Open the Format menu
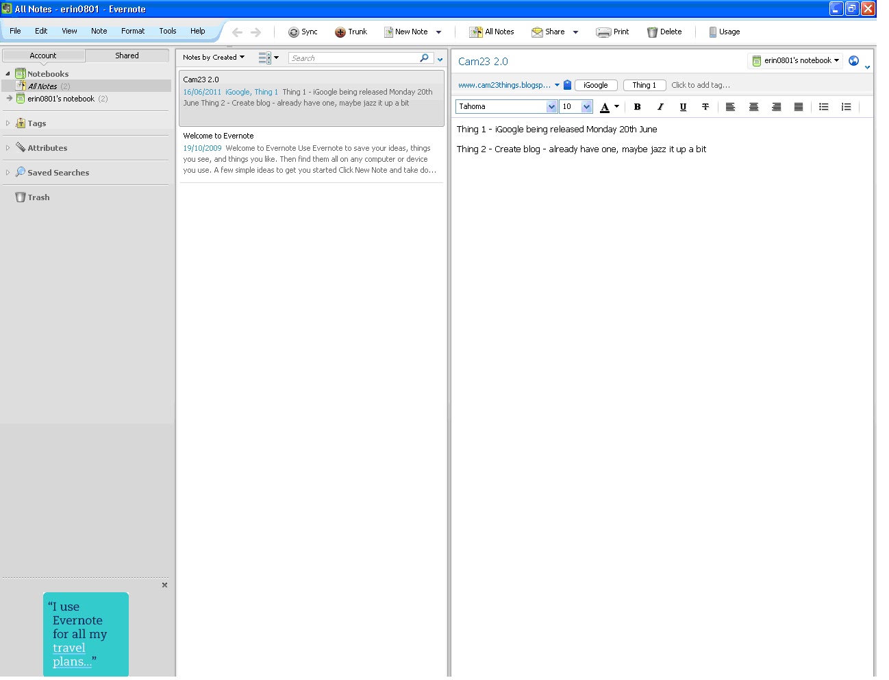This screenshot has width=889, height=680. pos(133,31)
